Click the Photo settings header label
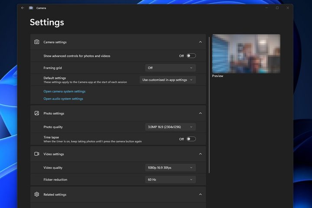Viewport: 312px width, 208px height. pos(54,113)
